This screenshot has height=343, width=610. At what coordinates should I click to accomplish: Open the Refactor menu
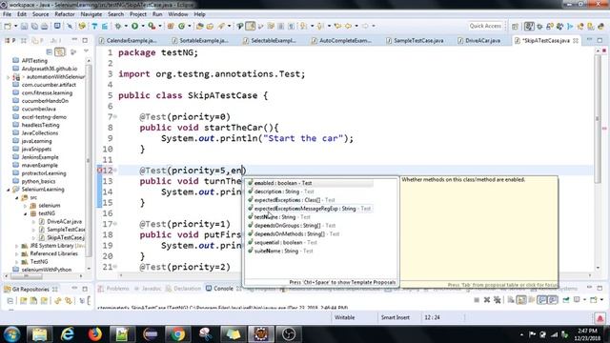tap(65, 14)
